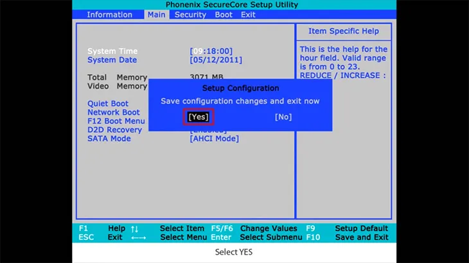Click the up/down arrows Select Item icon
This screenshot has height=263, width=469.
click(x=134, y=229)
